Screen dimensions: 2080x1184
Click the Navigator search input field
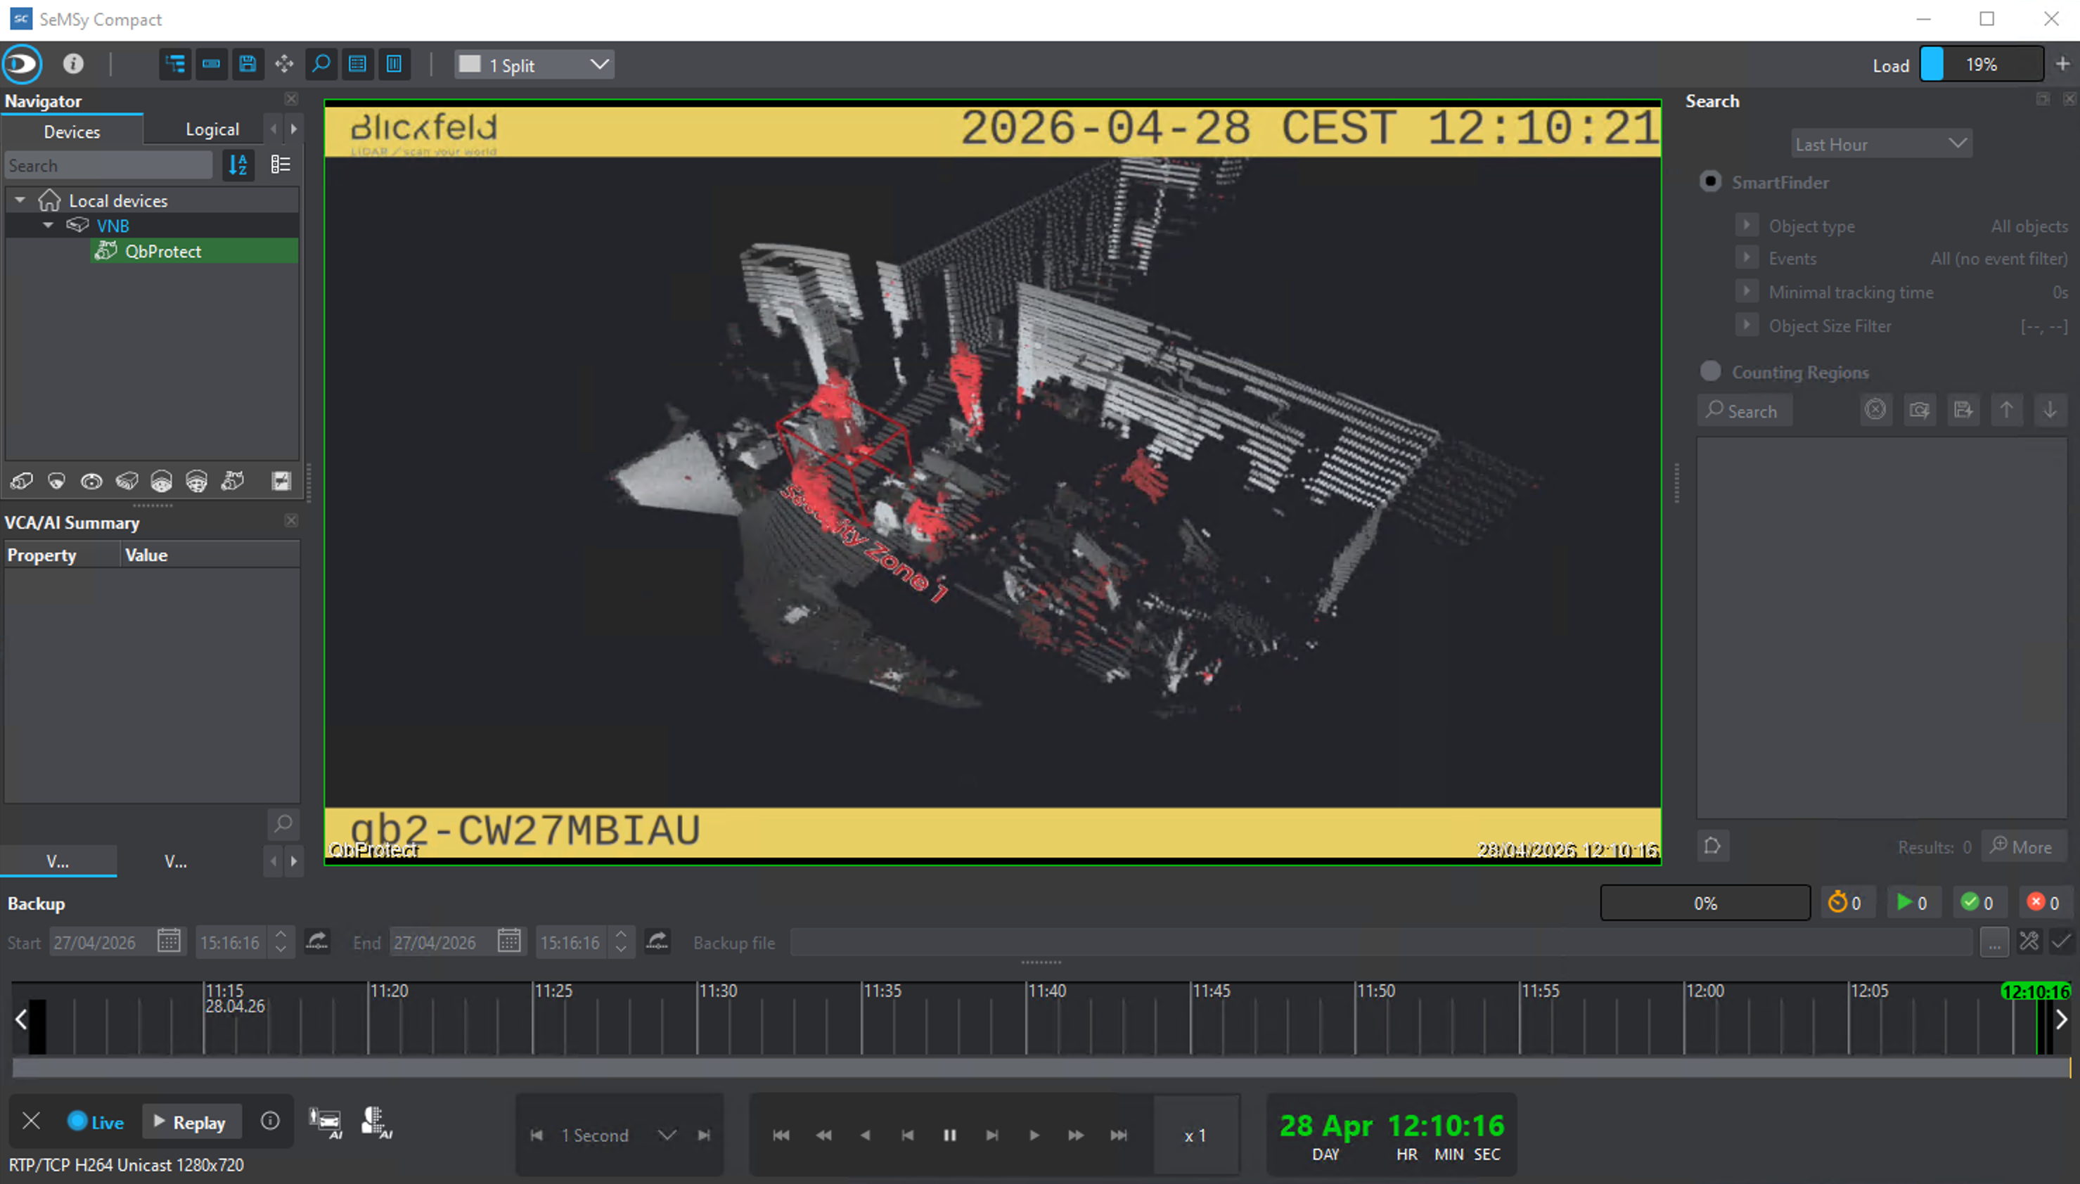[109, 165]
